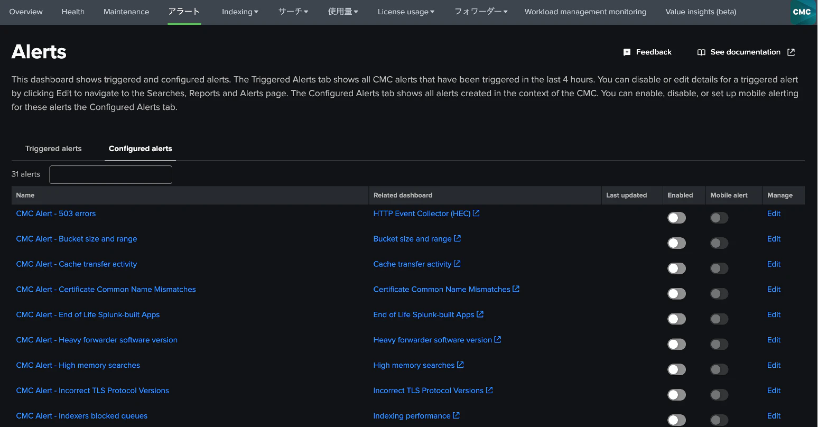Open CMC Alert - 503 errors link

tap(56, 213)
